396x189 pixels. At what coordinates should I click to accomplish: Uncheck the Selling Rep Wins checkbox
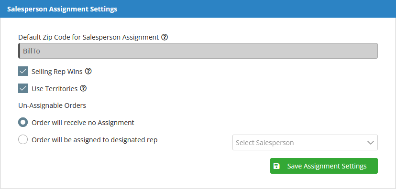(x=23, y=71)
